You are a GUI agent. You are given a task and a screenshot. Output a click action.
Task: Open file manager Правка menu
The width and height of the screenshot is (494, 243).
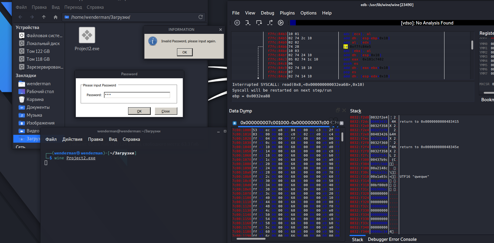click(x=39, y=7)
